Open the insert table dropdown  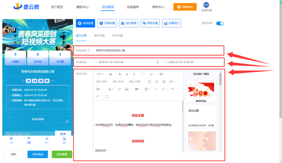click(147, 89)
